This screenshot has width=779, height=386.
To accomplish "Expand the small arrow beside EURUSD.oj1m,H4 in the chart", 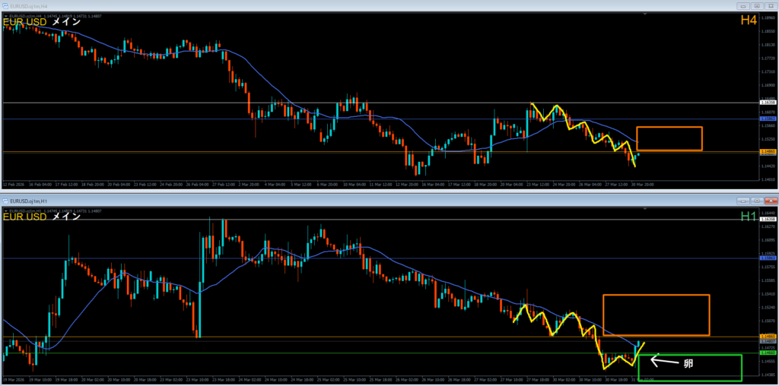I will click(6, 16).
